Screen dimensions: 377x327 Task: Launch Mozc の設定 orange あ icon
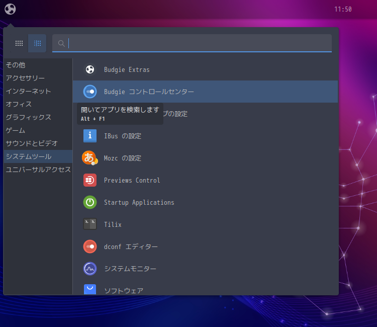pos(90,158)
